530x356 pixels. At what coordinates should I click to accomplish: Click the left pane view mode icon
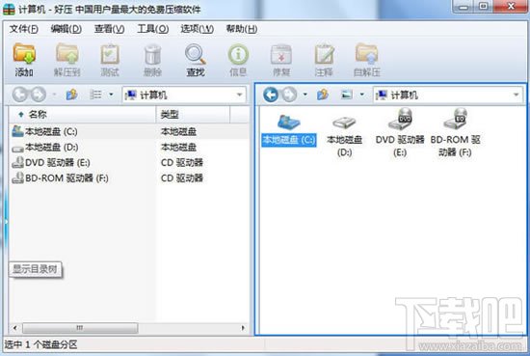click(x=95, y=95)
